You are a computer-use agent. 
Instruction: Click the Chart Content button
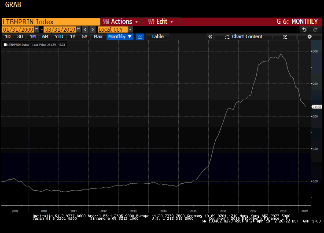pyautogui.click(x=247, y=37)
